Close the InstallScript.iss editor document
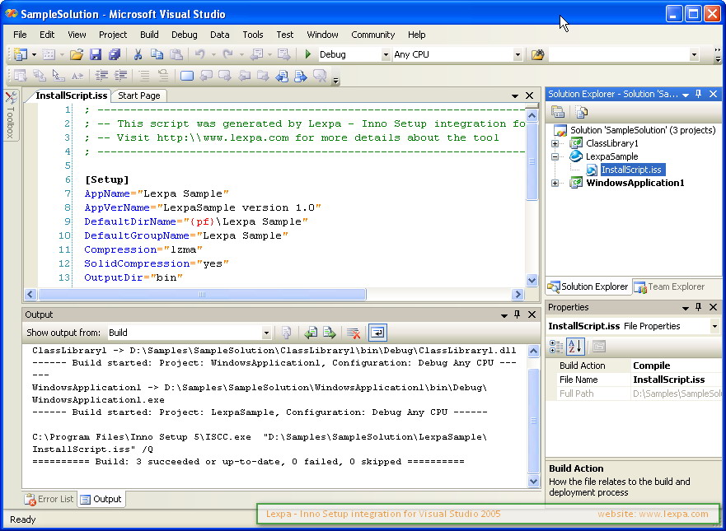Screen dimensions: 726x531 [x=529, y=95]
